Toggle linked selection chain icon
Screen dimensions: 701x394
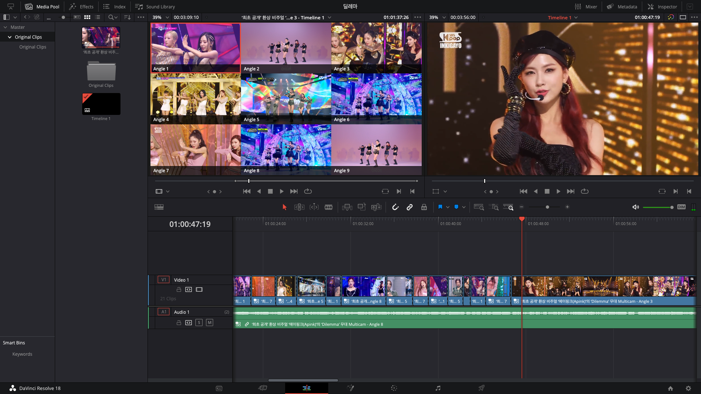click(410, 207)
